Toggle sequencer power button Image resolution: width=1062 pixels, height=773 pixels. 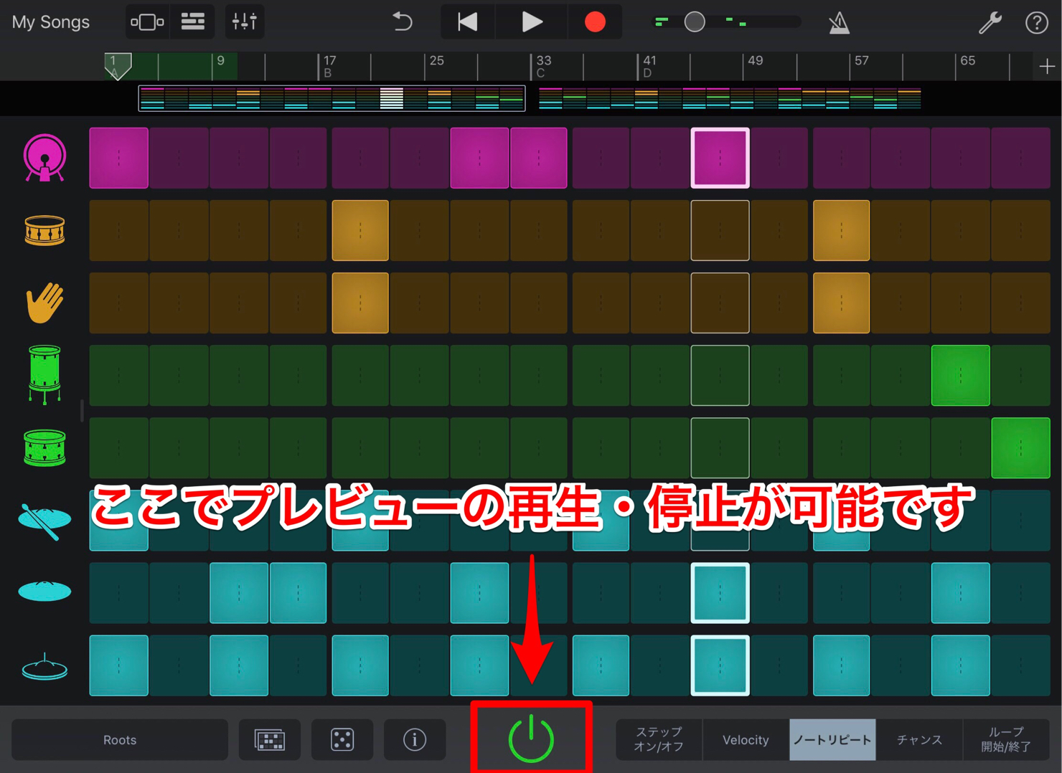(x=531, y=739)
